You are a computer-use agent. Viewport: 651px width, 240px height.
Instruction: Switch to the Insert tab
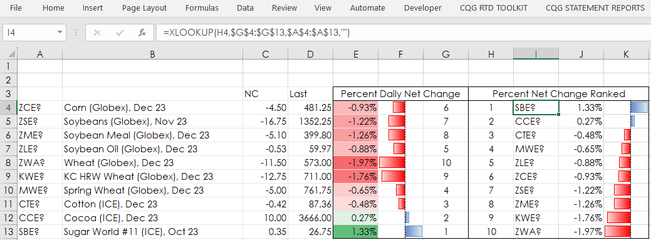tap(93, 8)
